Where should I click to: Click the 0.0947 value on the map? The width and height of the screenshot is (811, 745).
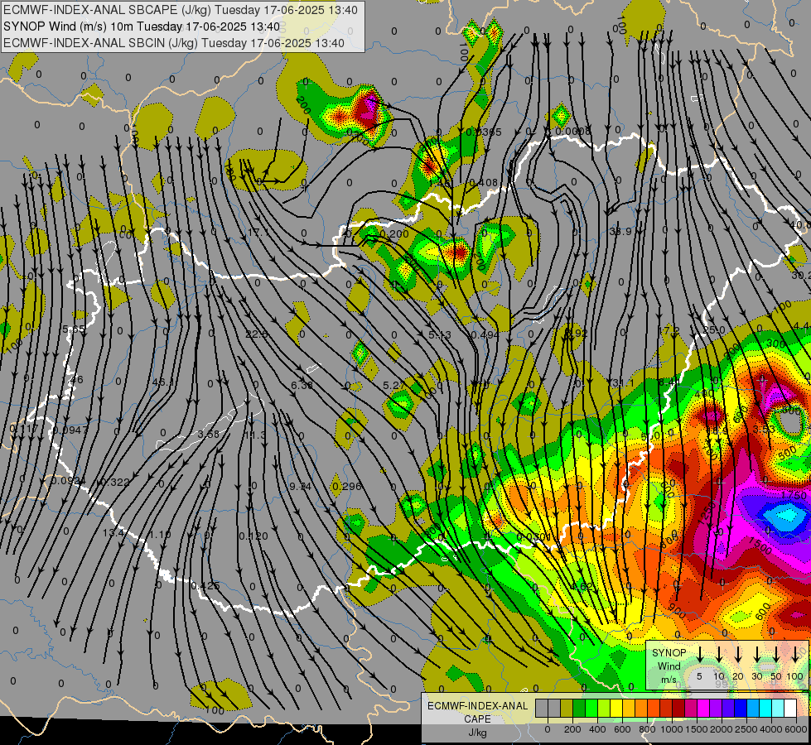click(x=70, y=430)
